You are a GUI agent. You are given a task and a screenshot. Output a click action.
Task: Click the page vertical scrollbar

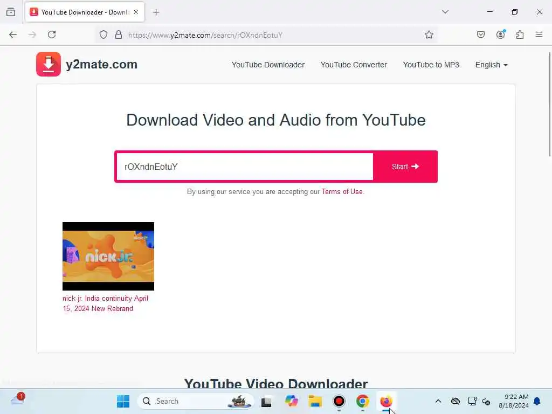(x=549, y=104)
